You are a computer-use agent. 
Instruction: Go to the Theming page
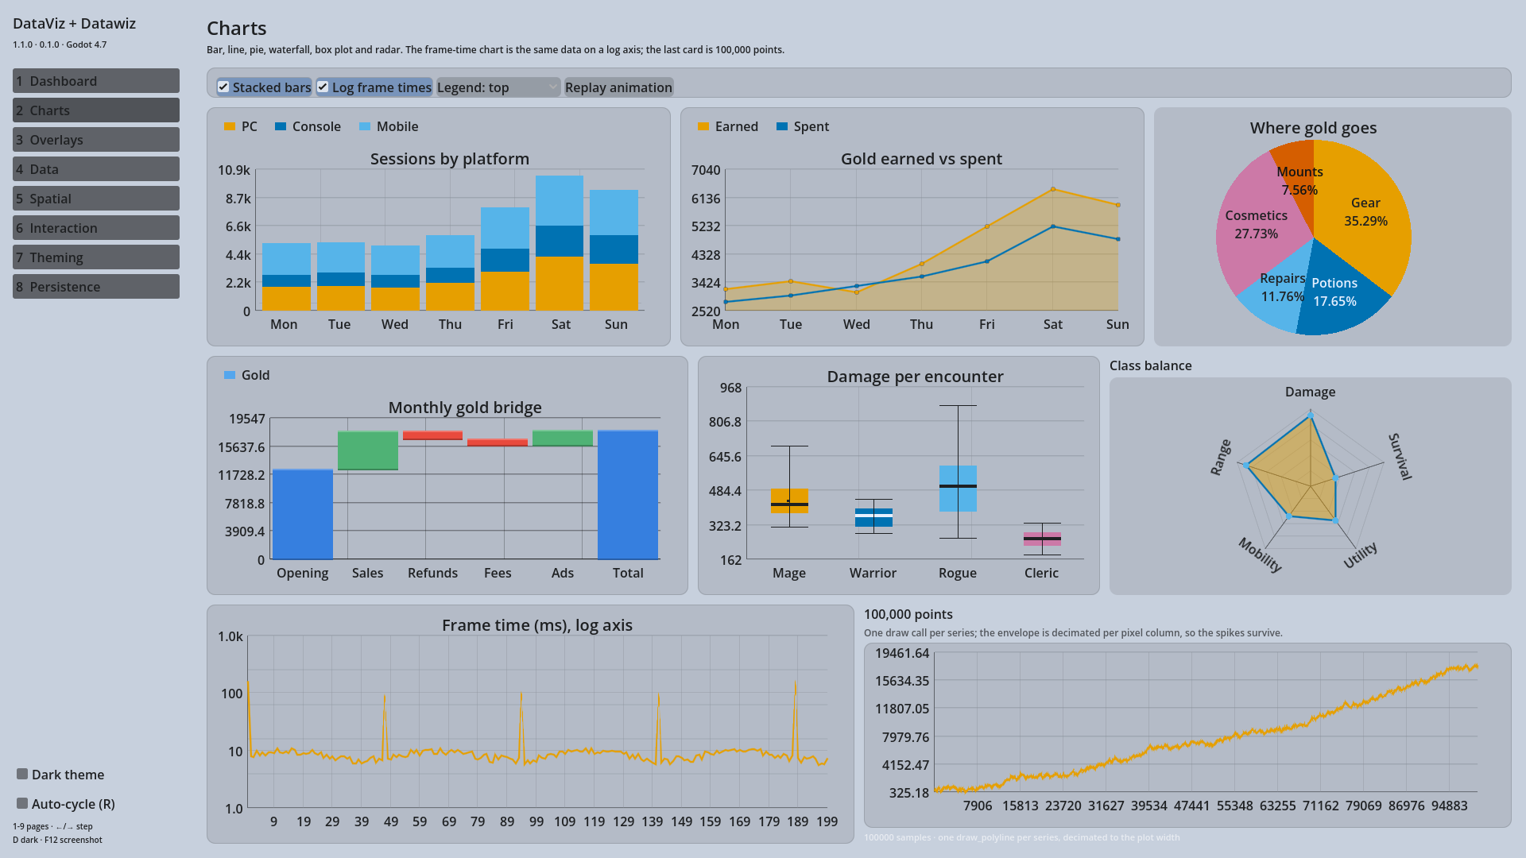[x=96, y=257]
